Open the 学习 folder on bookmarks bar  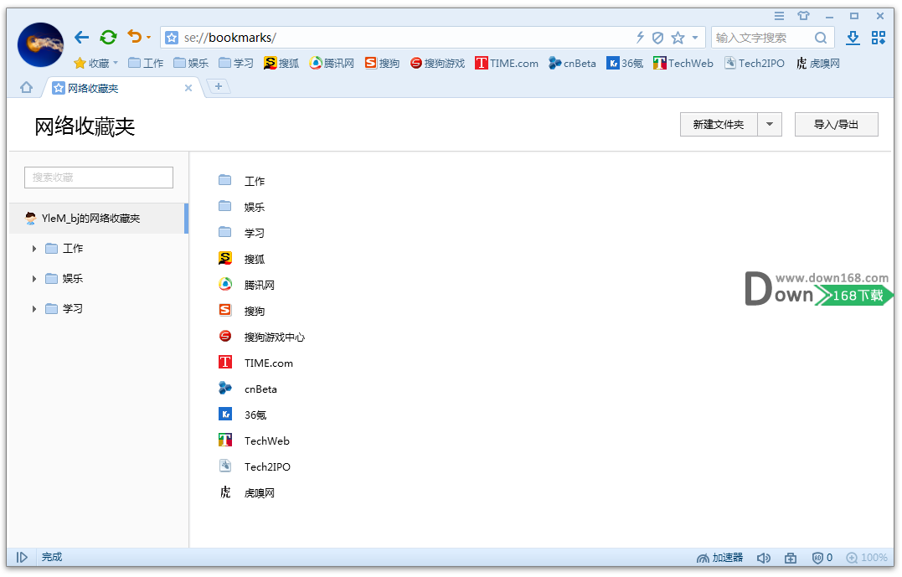(236, 64)
